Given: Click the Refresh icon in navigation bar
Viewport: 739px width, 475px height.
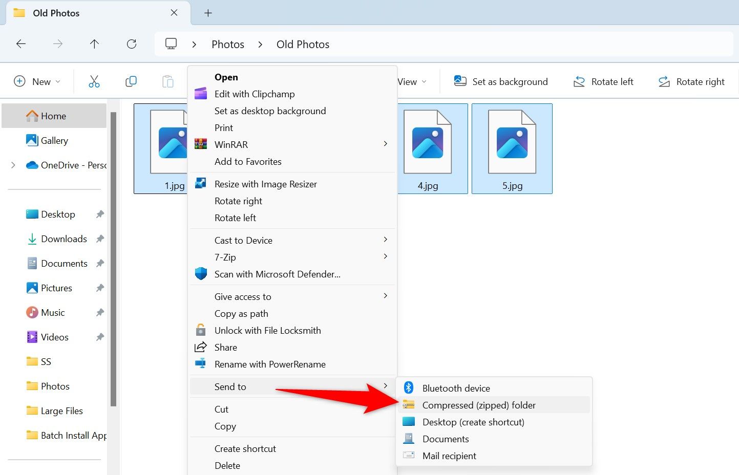Looking at the screenshot, I should coord(132,44).
